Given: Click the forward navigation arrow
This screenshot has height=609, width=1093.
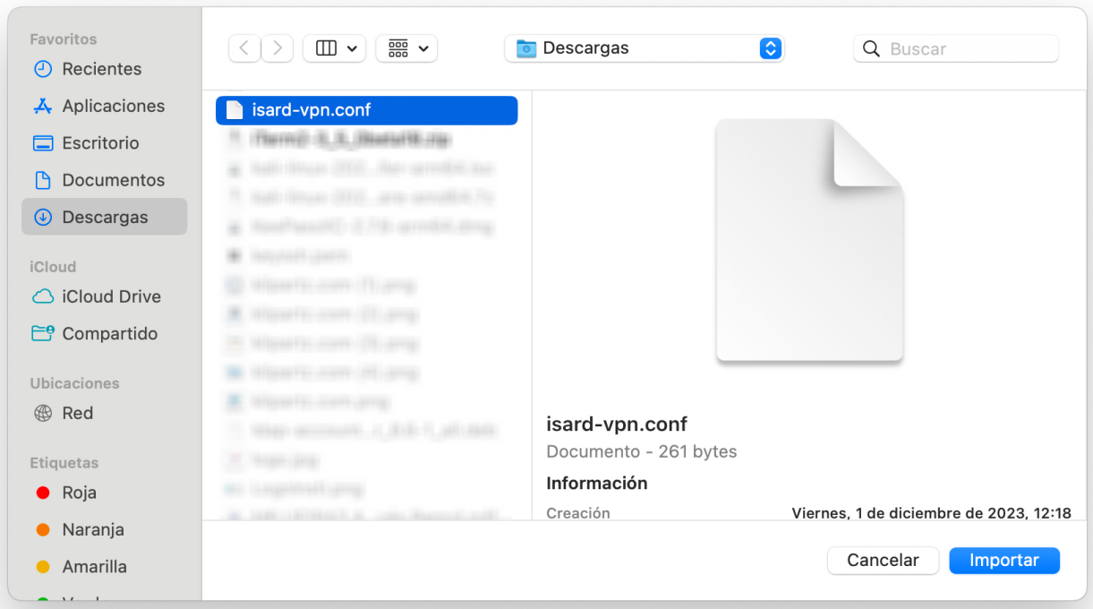Looking at the screenshot, I should [x=278, y=48].
